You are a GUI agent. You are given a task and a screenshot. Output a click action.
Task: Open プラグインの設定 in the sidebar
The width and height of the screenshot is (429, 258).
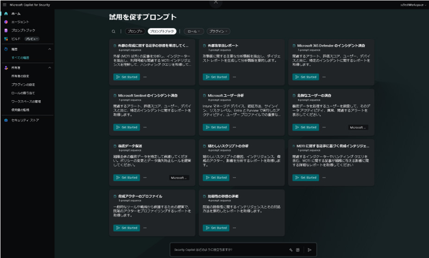point(23,85)
